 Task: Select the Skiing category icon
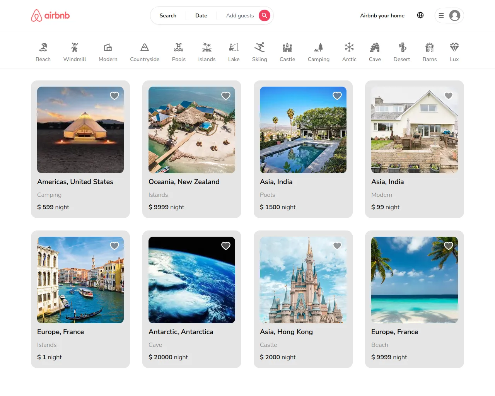259,47
